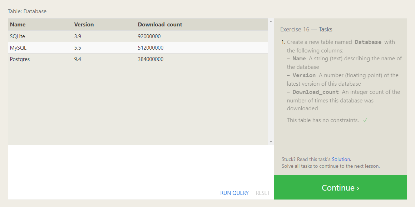Click the download count 92000000
Image resolution: width=415 pixels, height=207 pixels.
pyautogui.click(x=149, y=36)
